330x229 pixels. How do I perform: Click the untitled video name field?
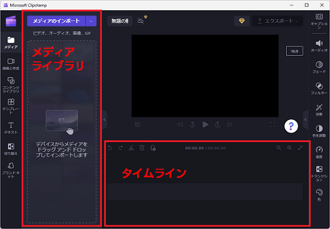pos(120,21)
